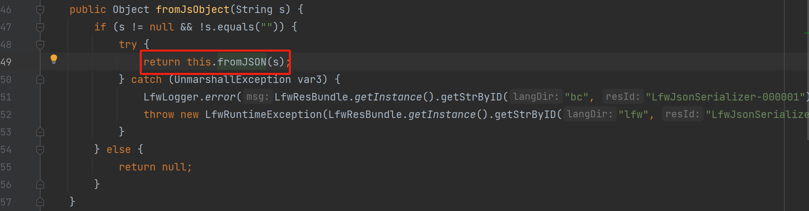Click the LfwRuntimeException class name
The image size is (809, 211).
263,114
